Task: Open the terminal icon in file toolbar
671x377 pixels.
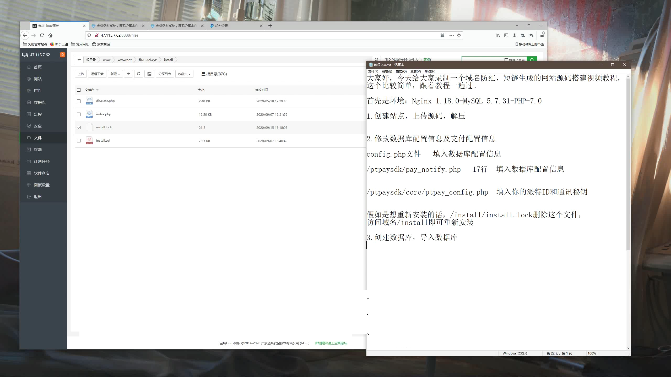Action: point(149,74)
